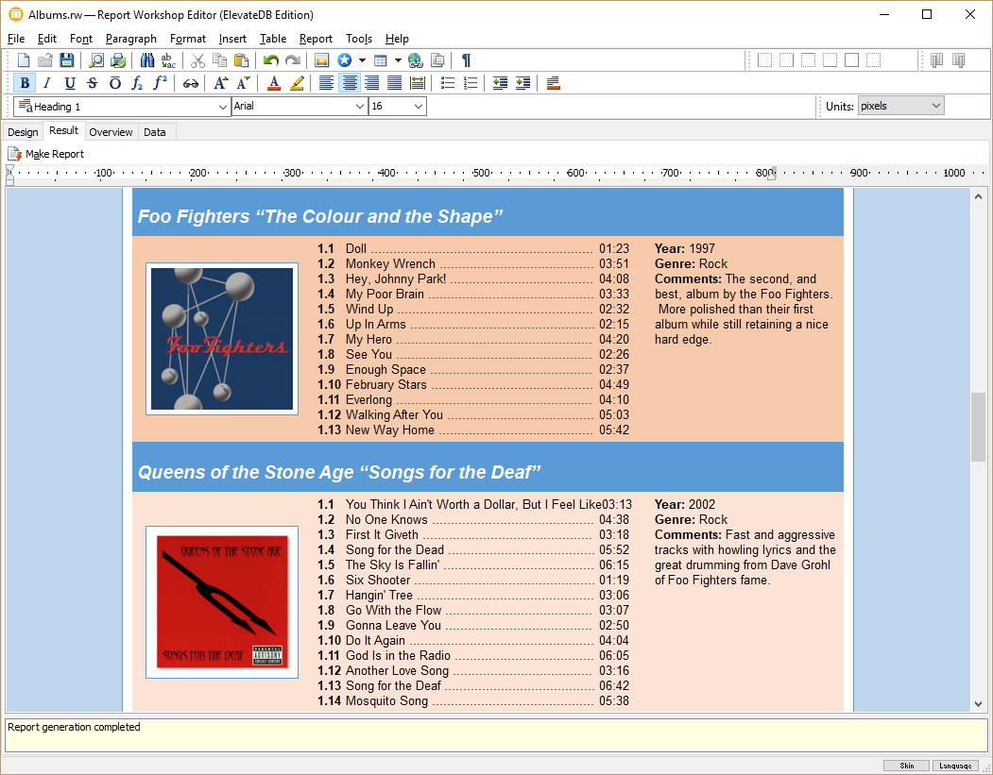Click the orange pages icon in the toolbar
Image resolution: width=993 pixels, height=775 pixels.
(437, 60)
